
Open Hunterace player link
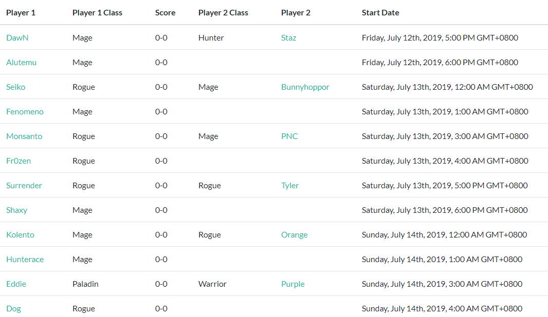pos(25,259)
